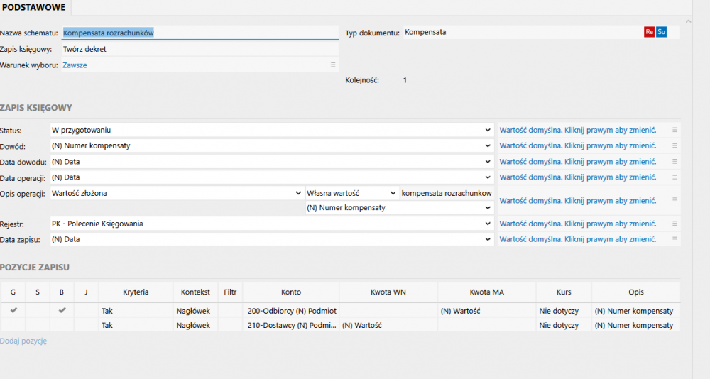Open the Rejestr dropdown PK - Polecenie Księgowania

(x=487, y=224)
